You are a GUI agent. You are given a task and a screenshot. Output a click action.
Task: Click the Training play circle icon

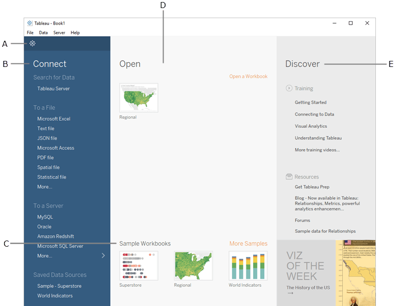click(289, 88)
